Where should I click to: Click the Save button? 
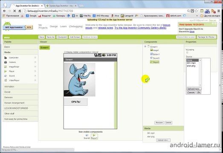pyautogui.click(x=41, y=37)
